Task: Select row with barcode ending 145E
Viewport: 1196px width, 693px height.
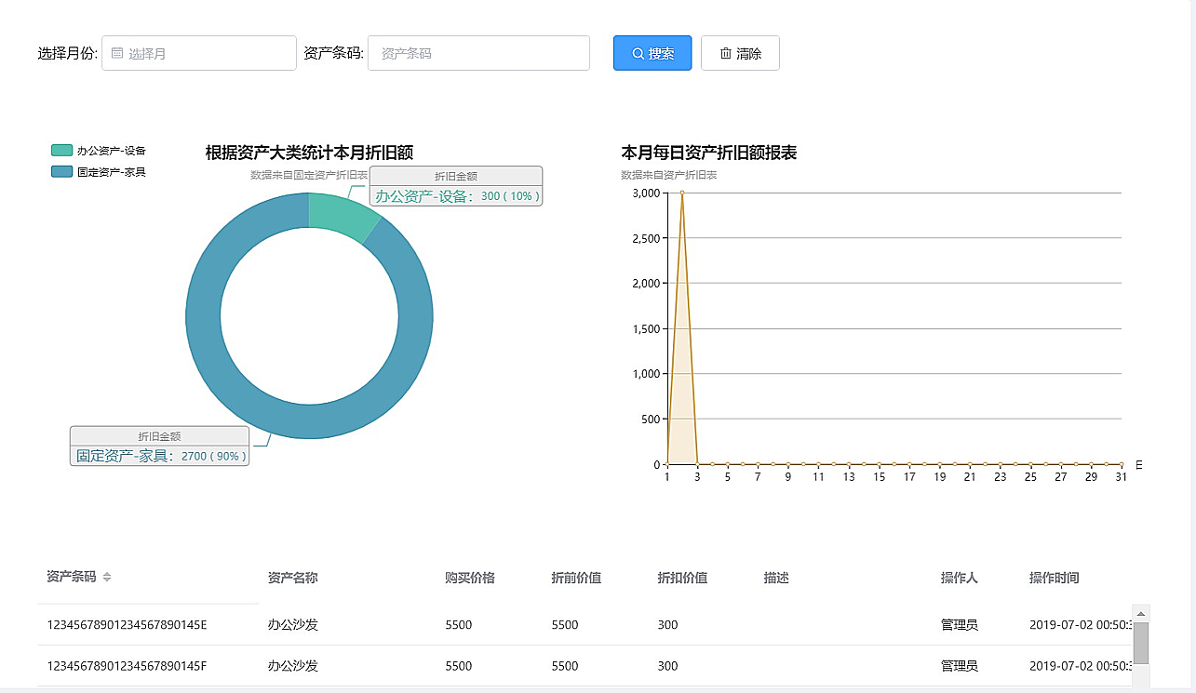Action: (127, 625)
